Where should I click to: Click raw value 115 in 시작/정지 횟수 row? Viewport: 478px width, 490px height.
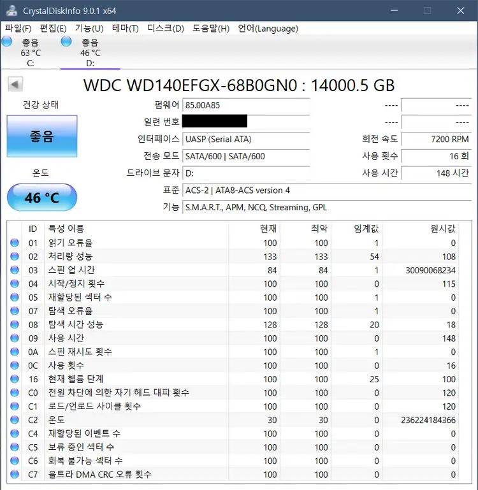pyautogui.click(x=449, y=284)
